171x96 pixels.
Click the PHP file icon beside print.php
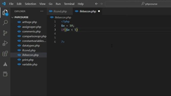pyautogui.click(x=19, y=60)
